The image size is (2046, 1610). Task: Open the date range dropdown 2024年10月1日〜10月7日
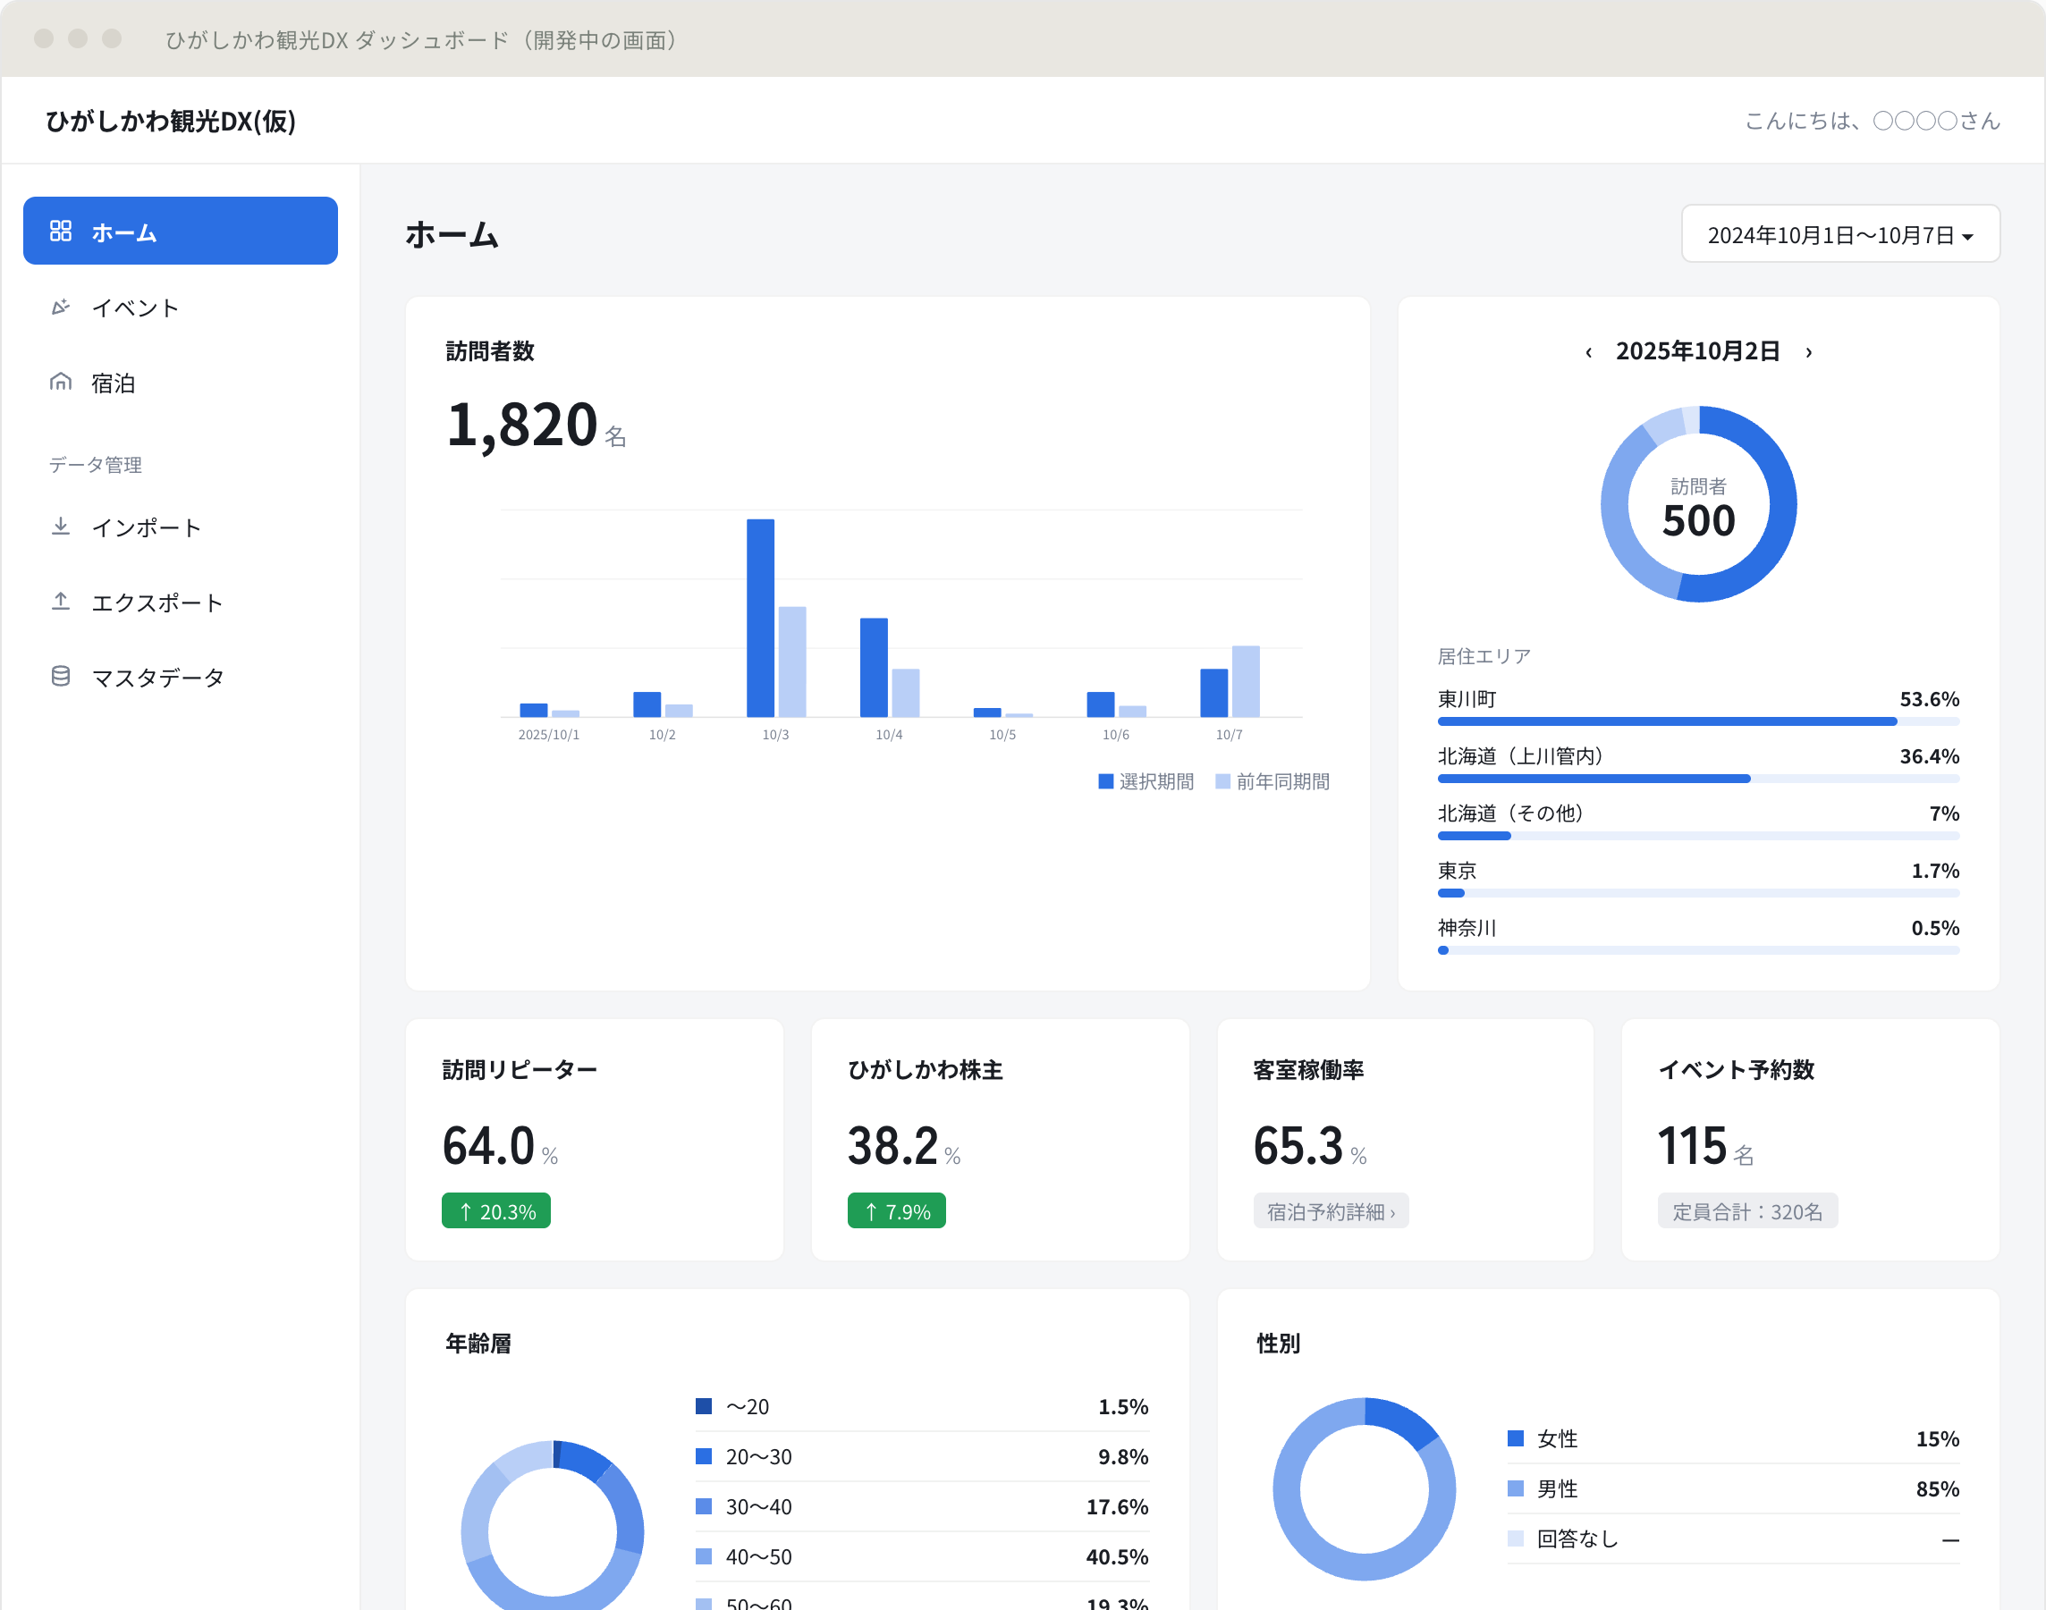pyautogui.click(x=1839, y=234)
